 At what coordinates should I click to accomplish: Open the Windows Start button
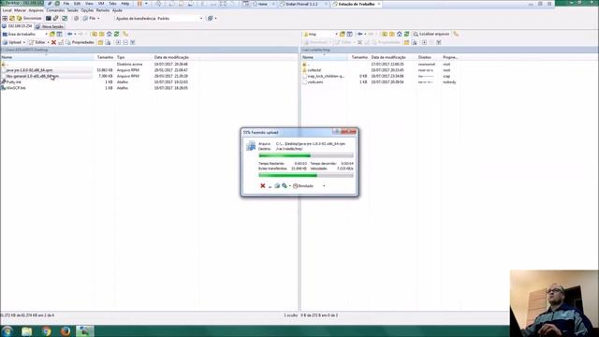(x=7, y=330)
